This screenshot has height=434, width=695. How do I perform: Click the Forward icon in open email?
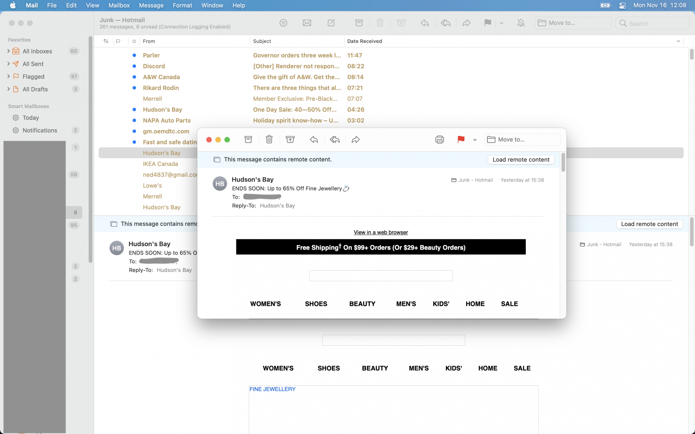tap(356, 140)
